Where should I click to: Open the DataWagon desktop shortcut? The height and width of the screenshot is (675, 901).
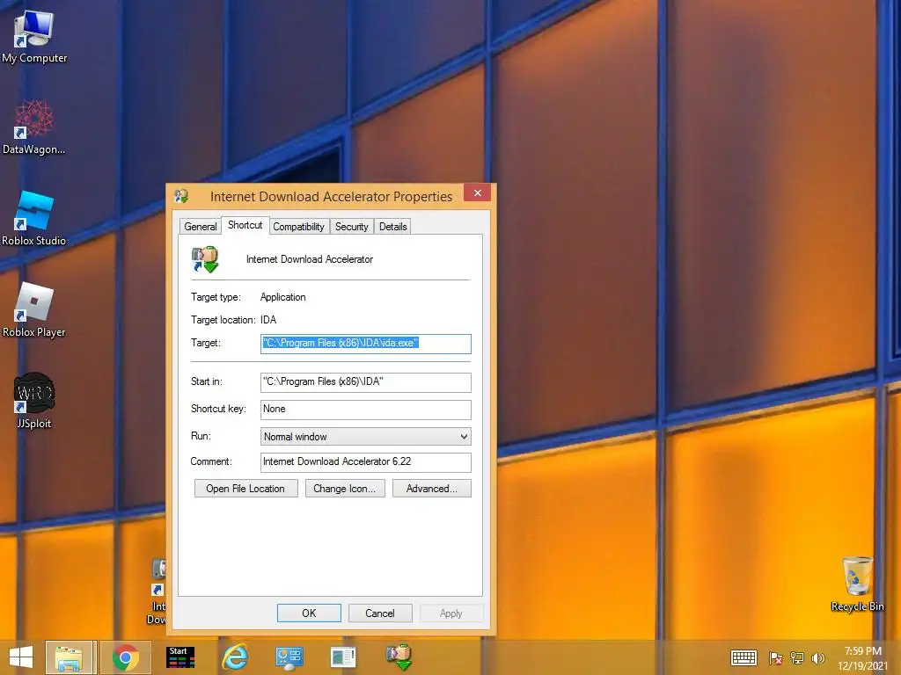point(34,127)
